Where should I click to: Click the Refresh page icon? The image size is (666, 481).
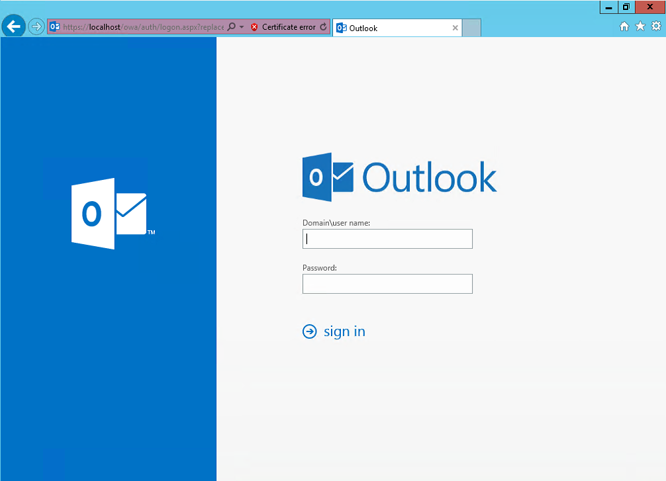click(x=323, y=26)
